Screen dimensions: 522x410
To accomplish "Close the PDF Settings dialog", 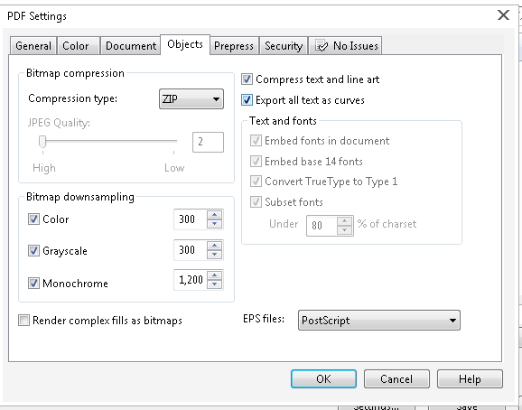I will [x=503, y=15].
